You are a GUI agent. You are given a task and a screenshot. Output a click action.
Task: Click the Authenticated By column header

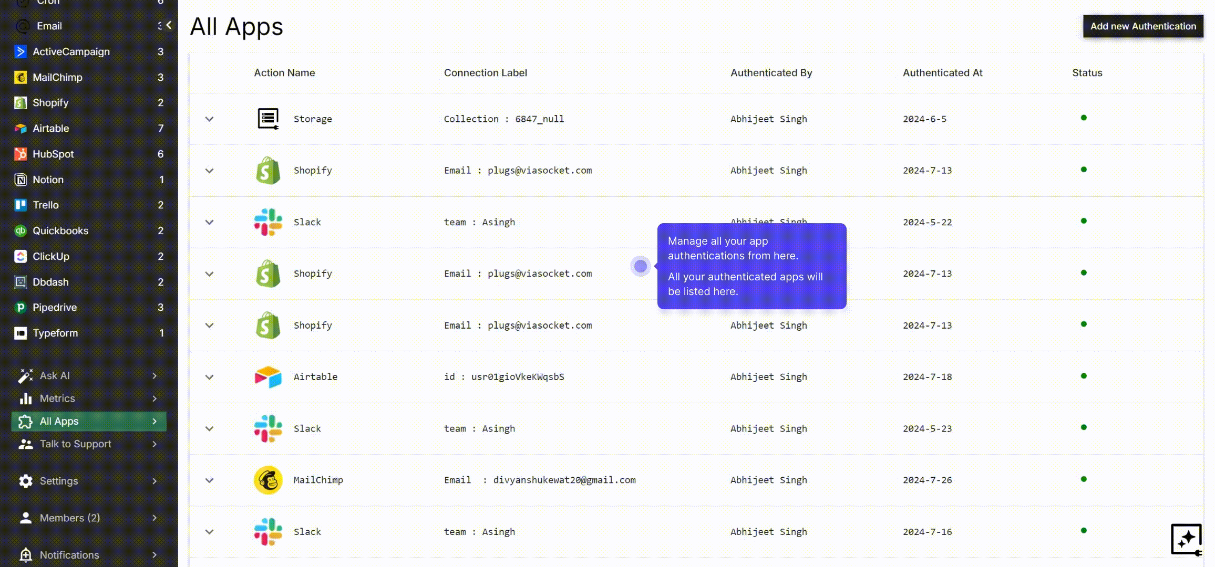click(771, 73)
